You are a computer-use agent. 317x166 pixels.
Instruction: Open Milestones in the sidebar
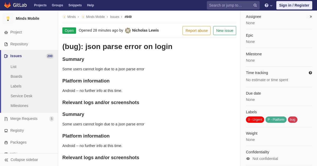pos(19,106)
